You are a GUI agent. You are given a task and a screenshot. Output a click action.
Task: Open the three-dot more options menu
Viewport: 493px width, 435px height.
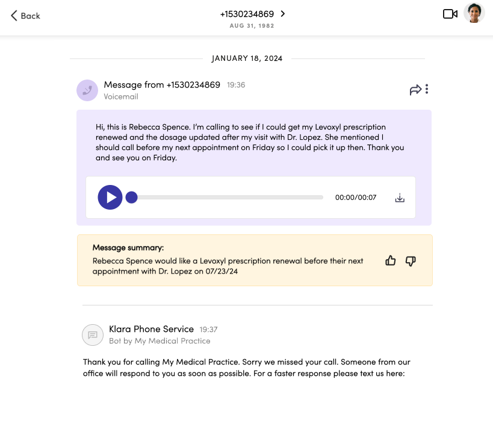tap(427, 89)
